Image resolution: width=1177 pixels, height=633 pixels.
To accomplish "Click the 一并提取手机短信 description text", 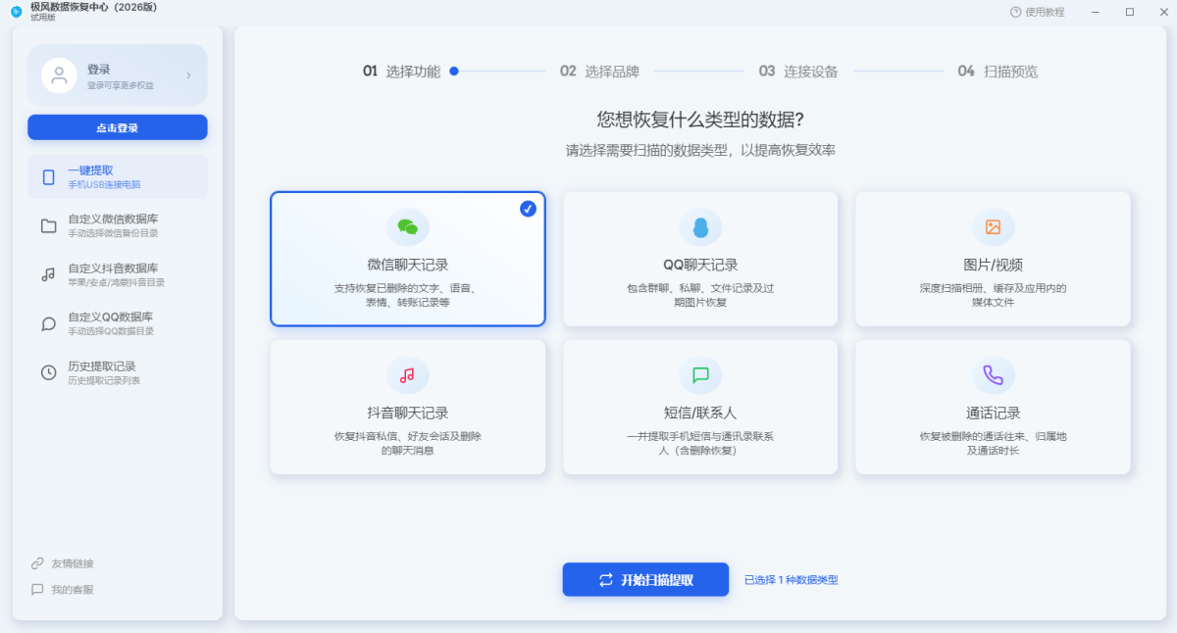I will tap(700, 443).
